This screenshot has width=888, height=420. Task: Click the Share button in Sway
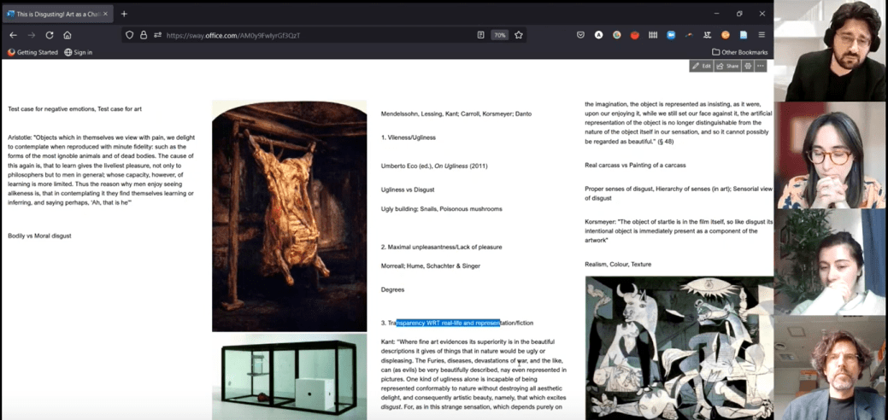coord(727,66)
